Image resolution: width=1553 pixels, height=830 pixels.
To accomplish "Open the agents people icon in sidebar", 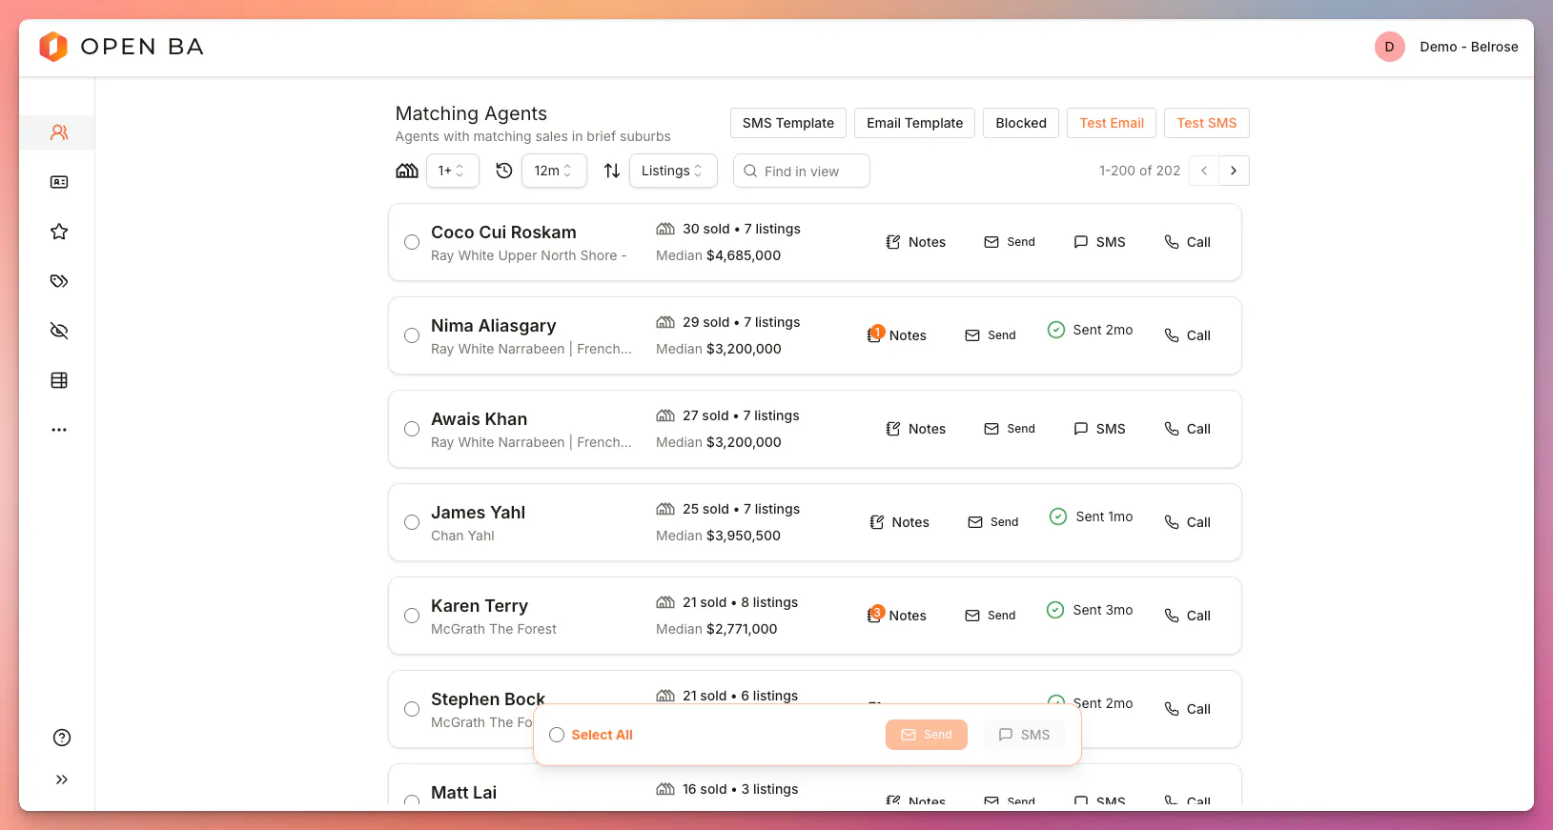I will [x=59, y=132].
